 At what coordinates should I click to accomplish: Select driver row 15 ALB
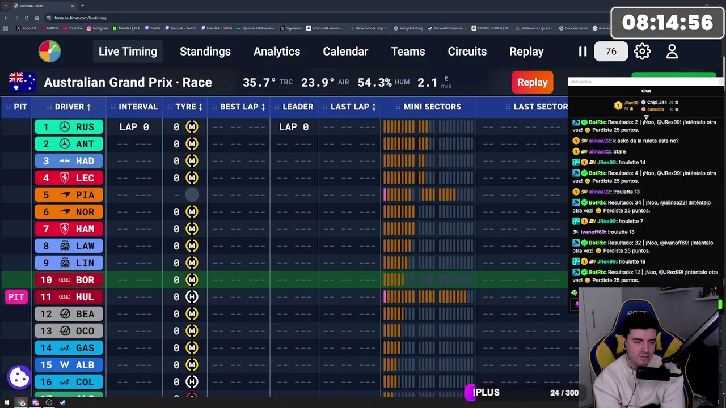(x=69, y=365)
